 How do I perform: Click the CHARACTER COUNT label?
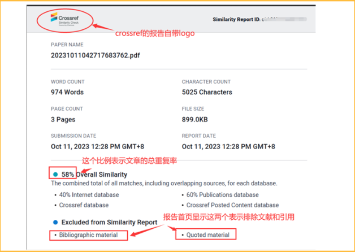coord(206,82)
